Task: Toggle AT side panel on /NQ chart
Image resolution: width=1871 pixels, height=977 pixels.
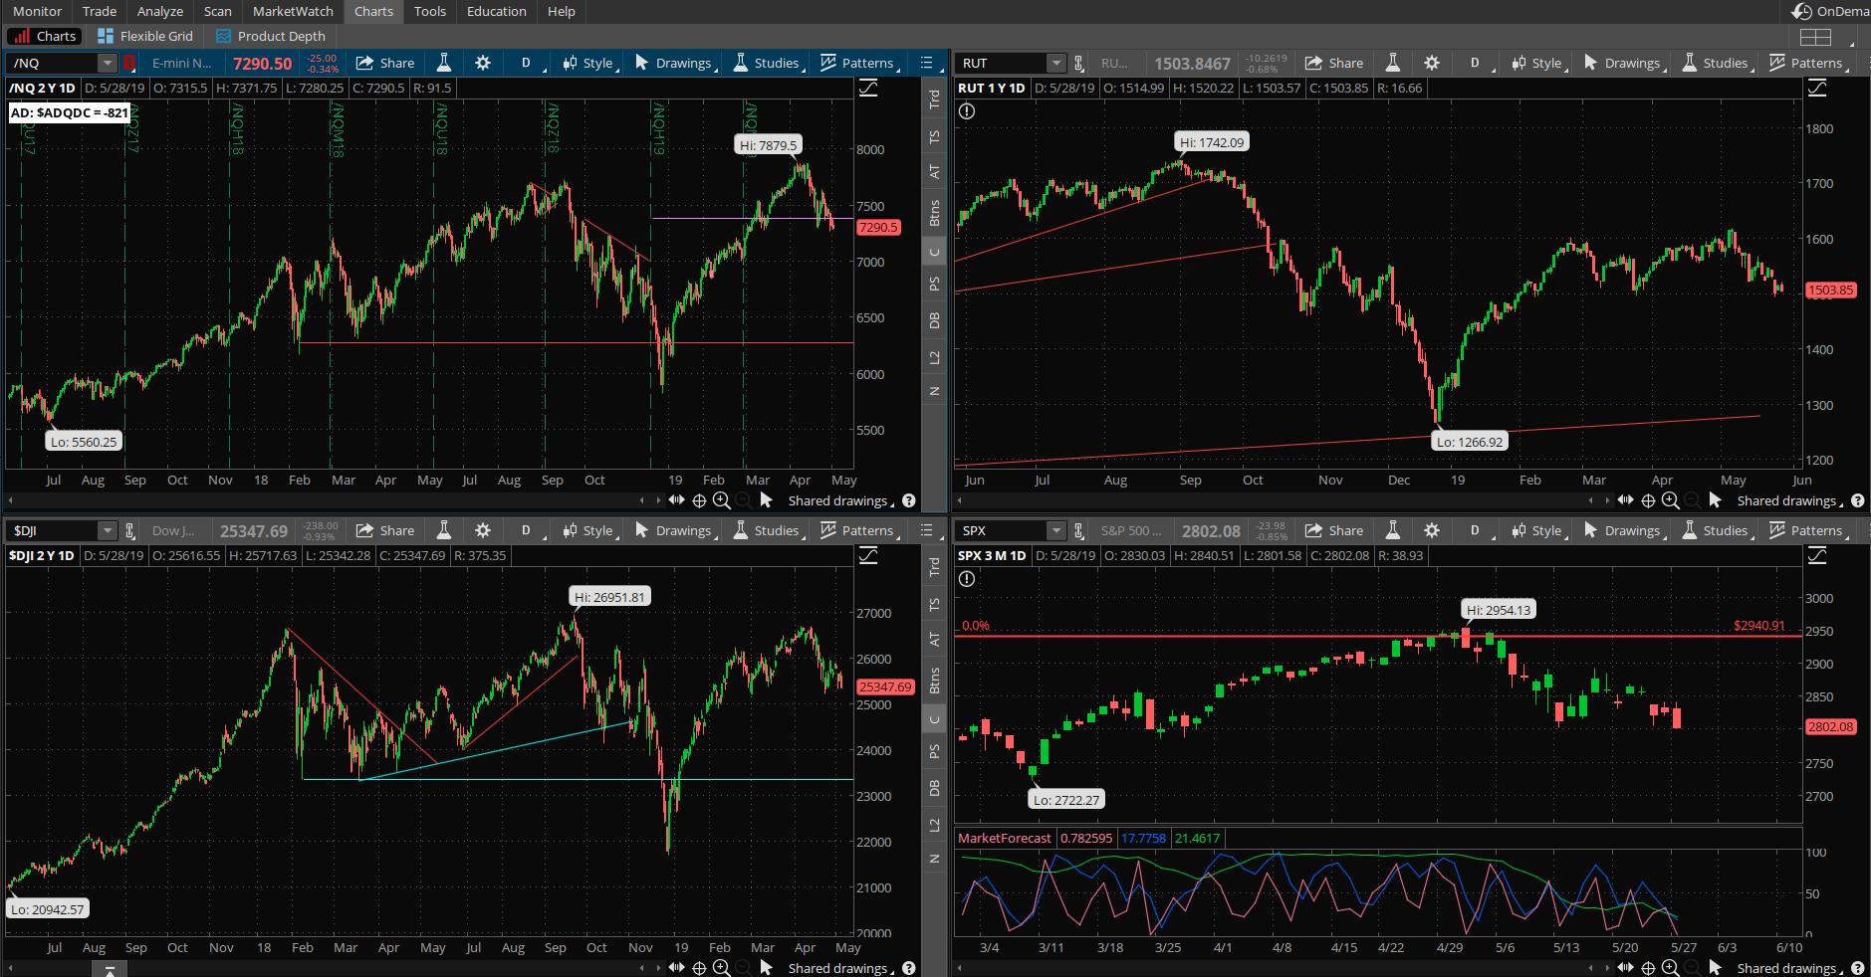Action: click(934, 171)
